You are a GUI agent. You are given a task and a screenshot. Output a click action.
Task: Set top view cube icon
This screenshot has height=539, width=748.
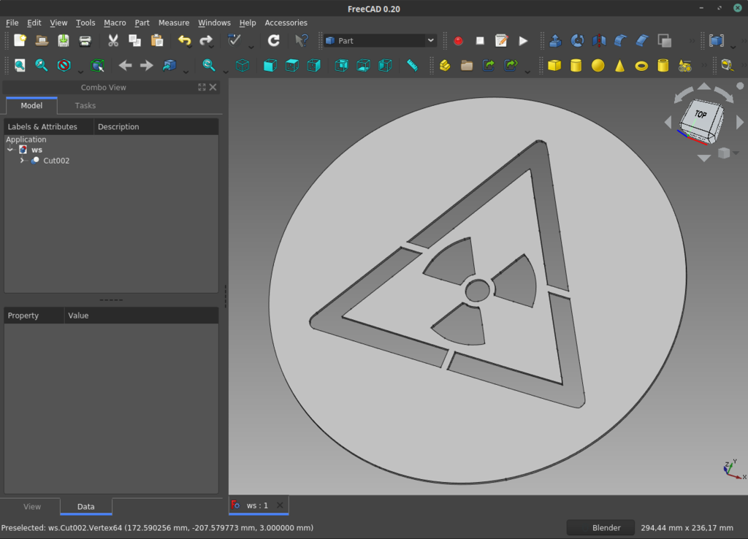292,65
